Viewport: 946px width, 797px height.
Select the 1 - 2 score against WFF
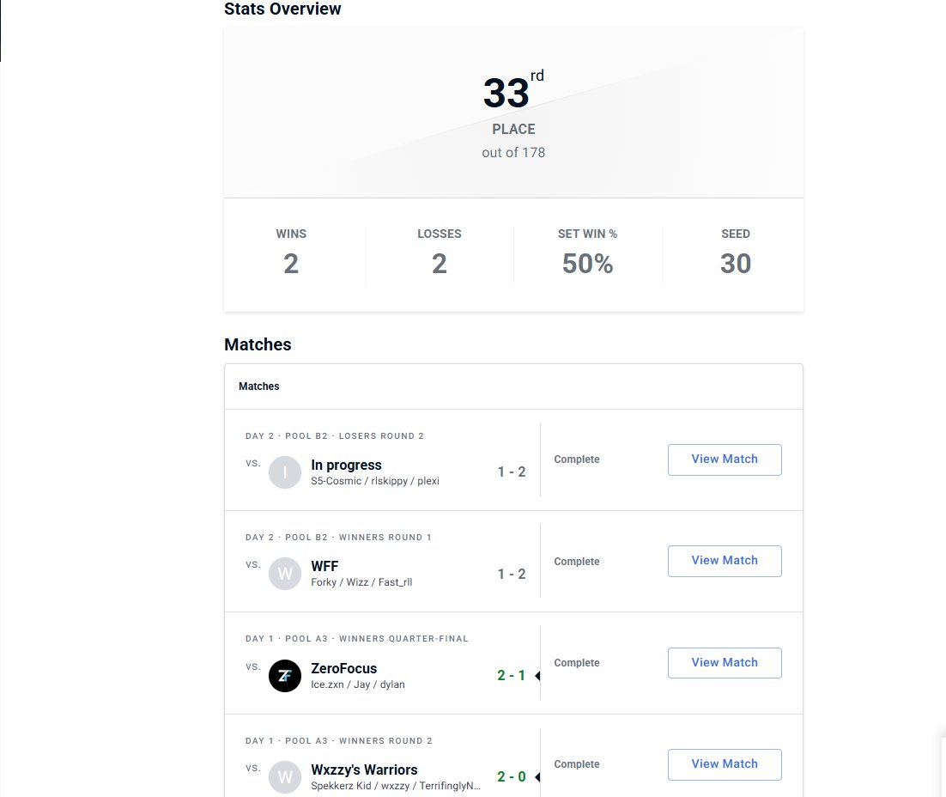(512, 574)
